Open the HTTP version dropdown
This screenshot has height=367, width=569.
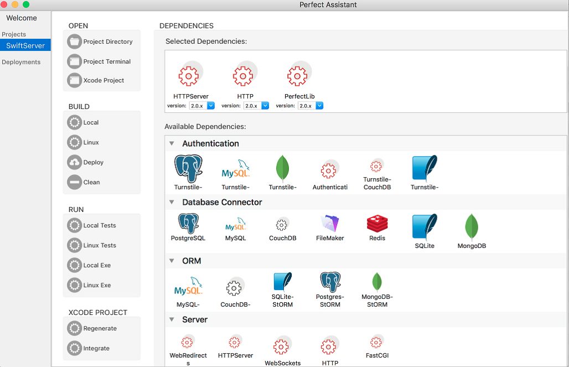tap(265, 106)
